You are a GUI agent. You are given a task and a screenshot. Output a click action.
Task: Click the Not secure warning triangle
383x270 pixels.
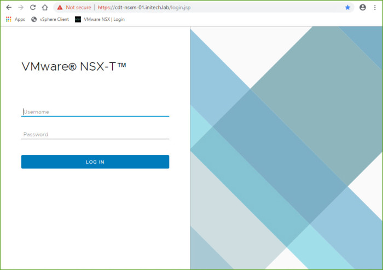(x=60, y=8)
